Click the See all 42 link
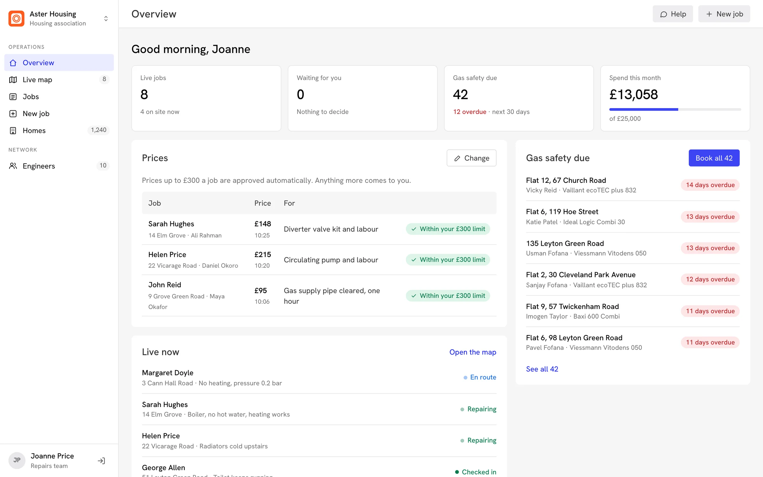This screenshot has height=477, width=763. tap(542, 369)
